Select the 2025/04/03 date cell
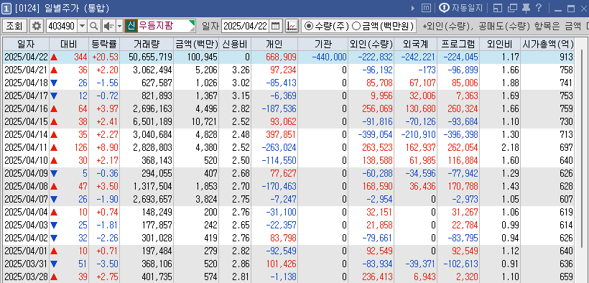Screen dimensions: 589x283 [27, 224]
